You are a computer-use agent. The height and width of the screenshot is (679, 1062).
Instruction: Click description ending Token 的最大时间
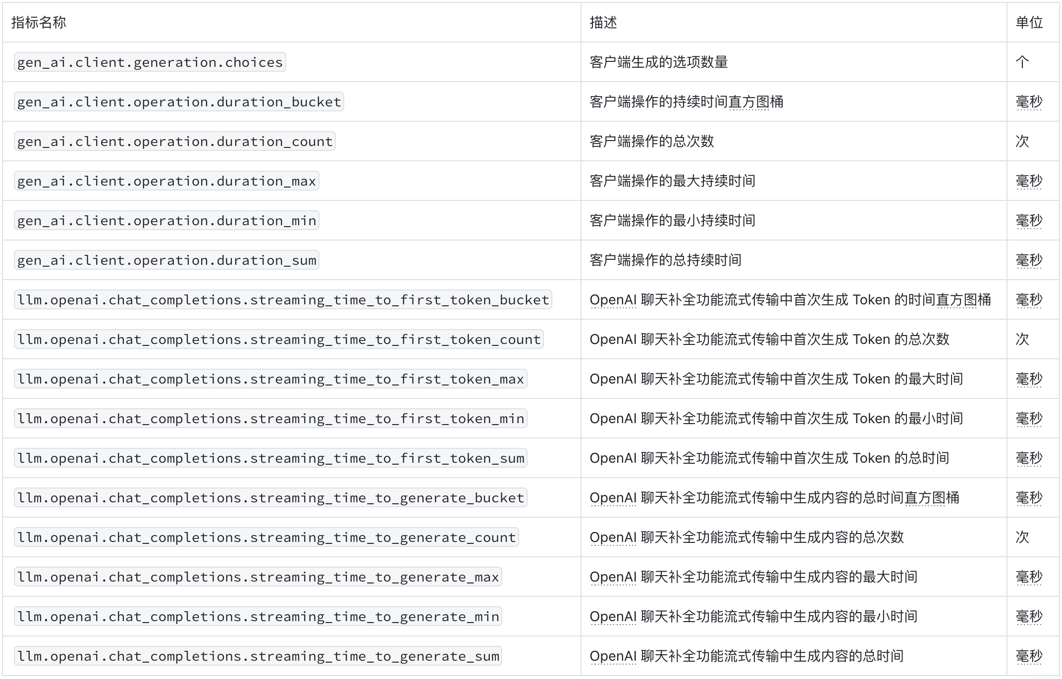coord(777,379)
